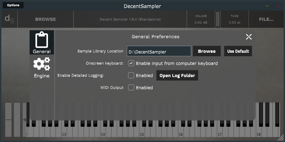Click the VOLUME dB control
This screenshot has width=285, height=142.
pos(201,19)
